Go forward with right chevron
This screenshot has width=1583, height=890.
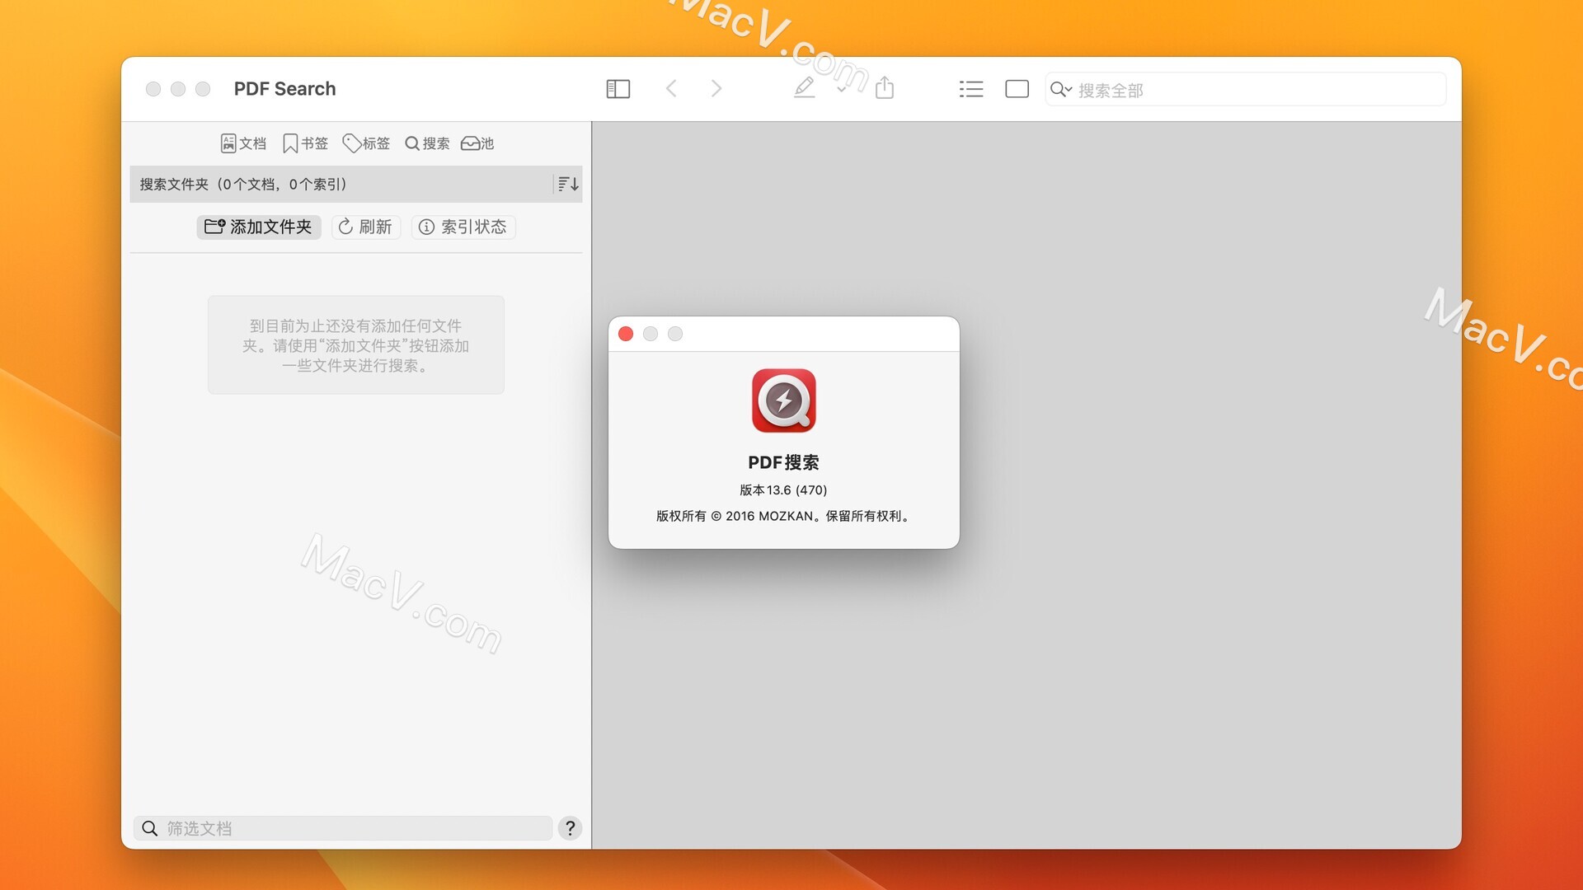coord(716,89)
